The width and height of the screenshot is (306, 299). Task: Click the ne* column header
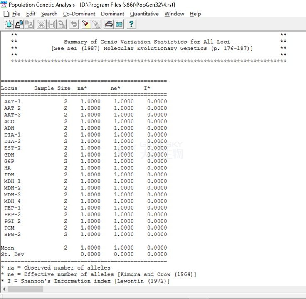tap(115, 88)
